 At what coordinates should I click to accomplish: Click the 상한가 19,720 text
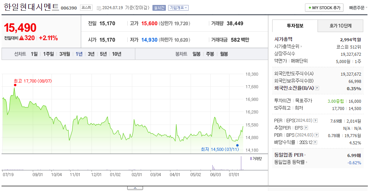click(174, 24)
